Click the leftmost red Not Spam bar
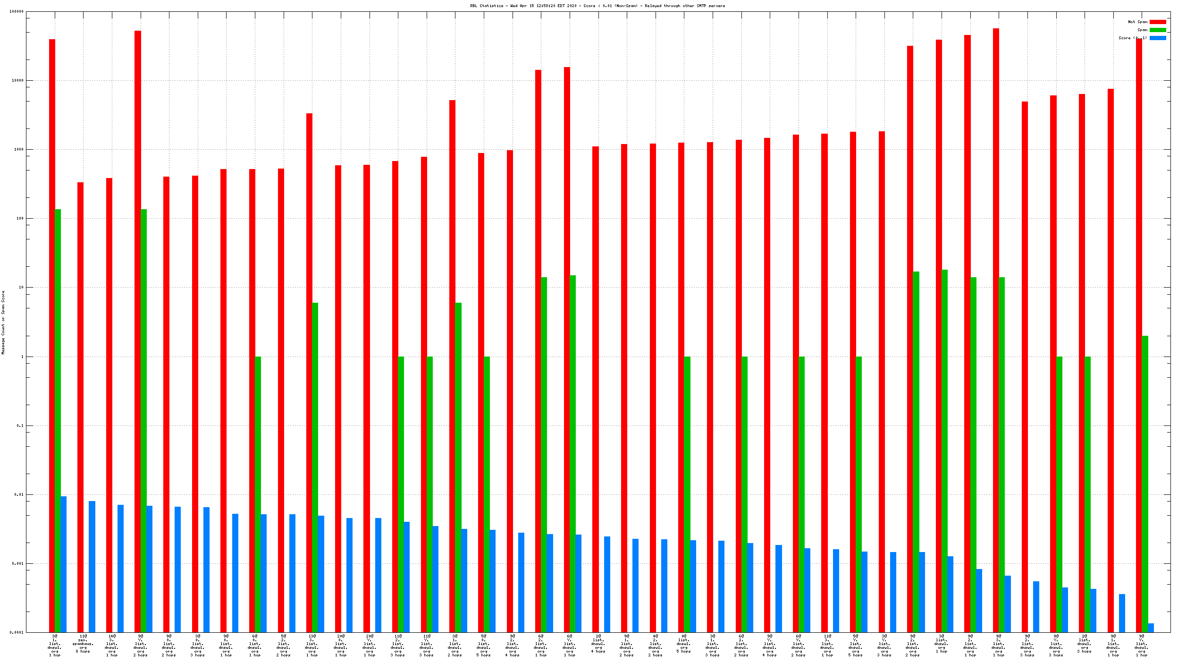1178x663 pixels. click(x=52, y=331)
